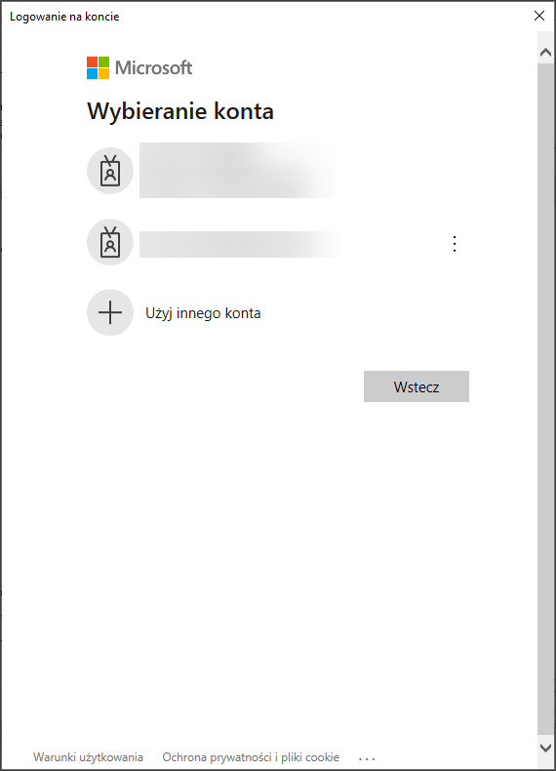
Task: Open Warunki użytkowania link
Action: (88, 757)
